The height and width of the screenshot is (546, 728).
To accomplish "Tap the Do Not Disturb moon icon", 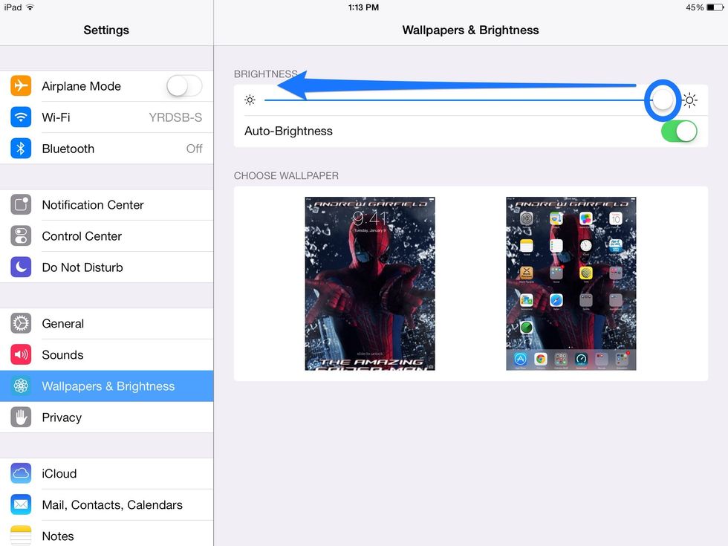I will point(21,267).
